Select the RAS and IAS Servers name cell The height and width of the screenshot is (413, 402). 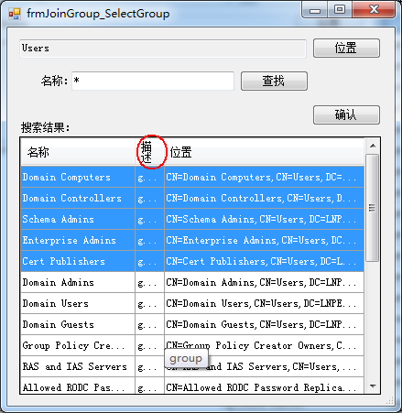point(78,366)
